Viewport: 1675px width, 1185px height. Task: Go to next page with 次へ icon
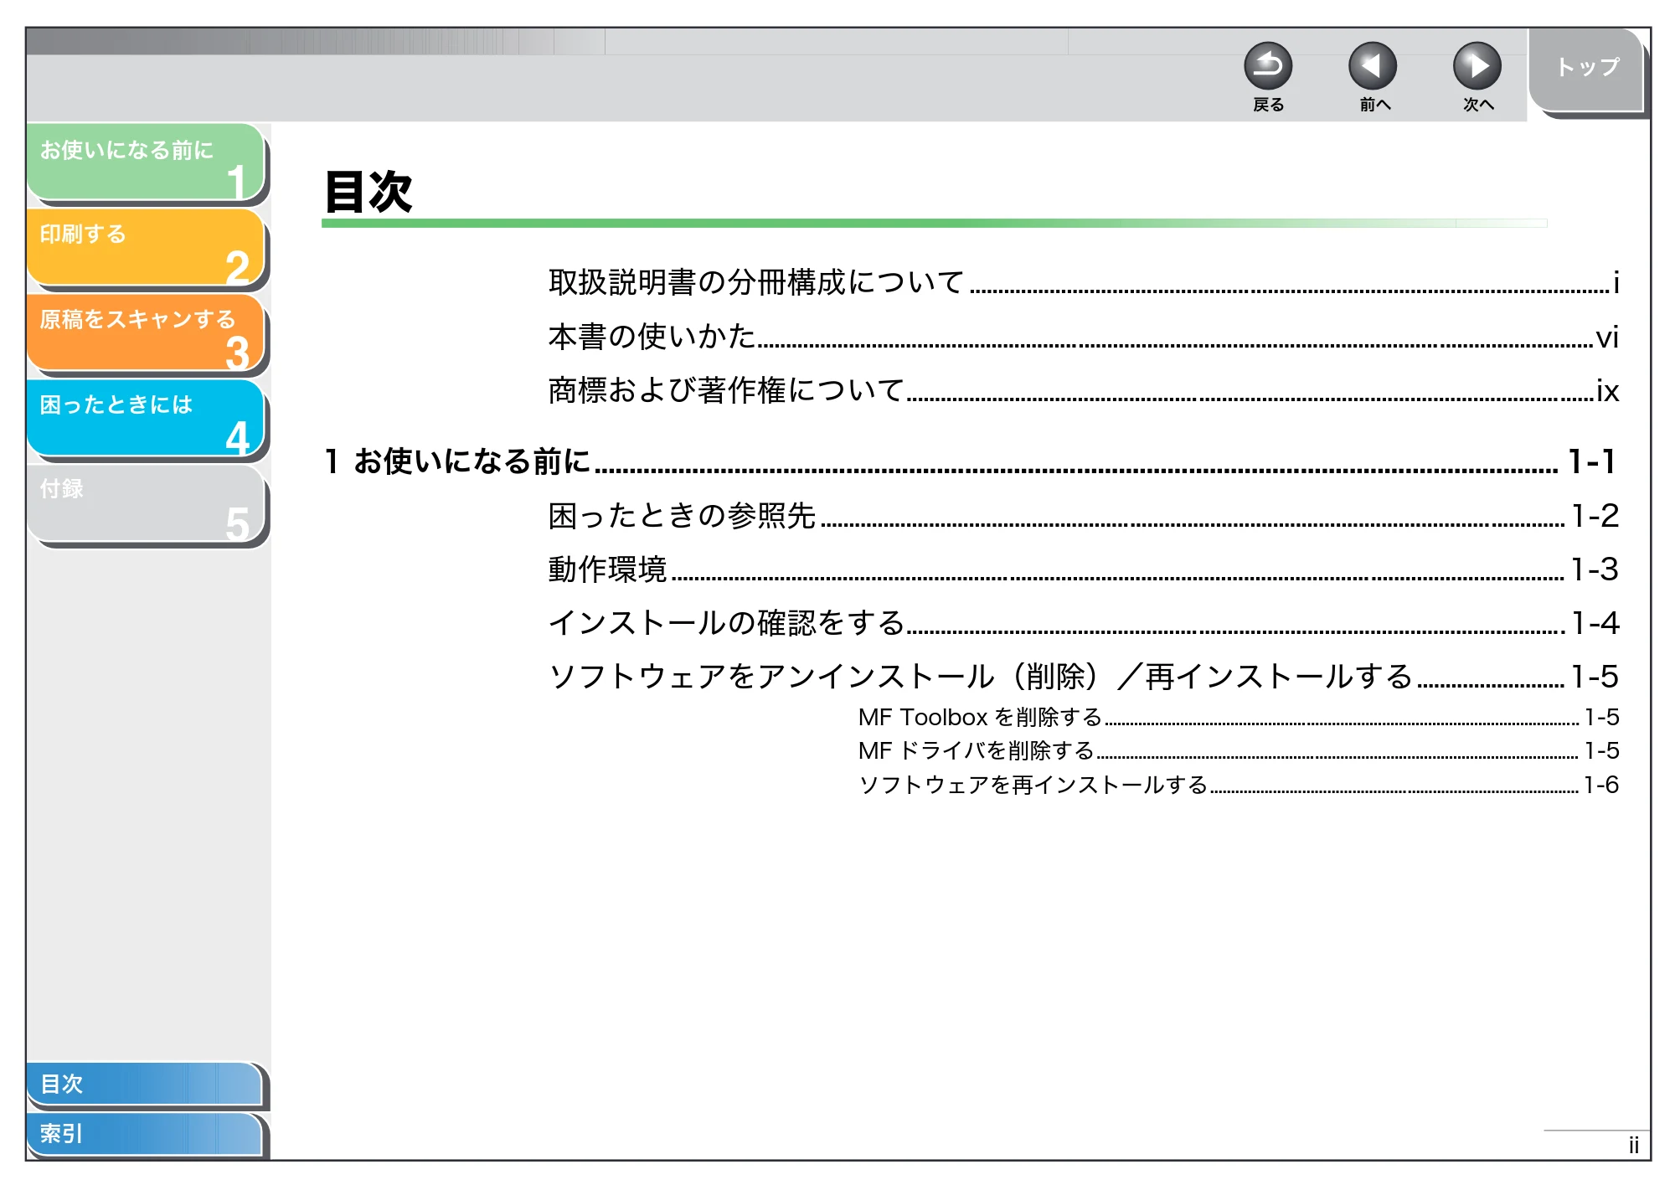click(x=1477, y=66)
